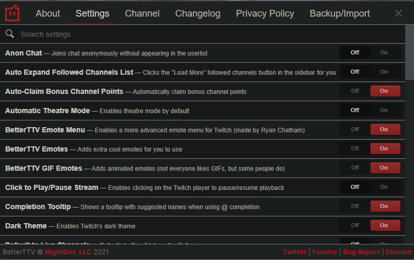Click the search magnifier icon

(9, 34)
